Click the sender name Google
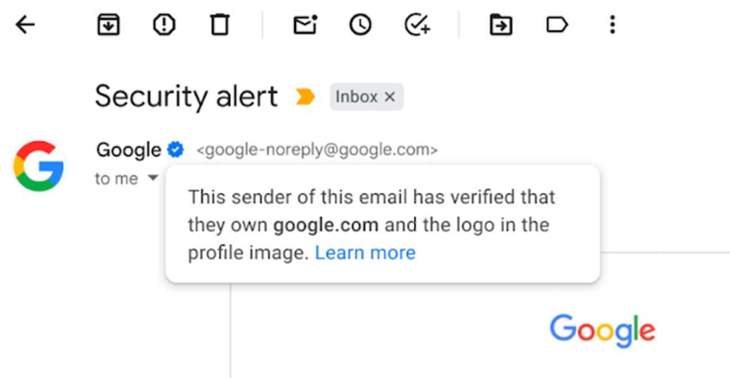This screenshot has height=378, width=730. [128, 150]
